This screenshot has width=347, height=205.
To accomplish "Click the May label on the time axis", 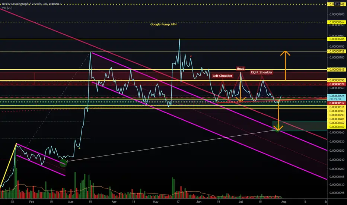I will coord(156,202).
